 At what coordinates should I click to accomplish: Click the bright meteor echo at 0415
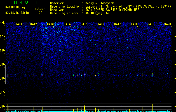click(85, 75)
